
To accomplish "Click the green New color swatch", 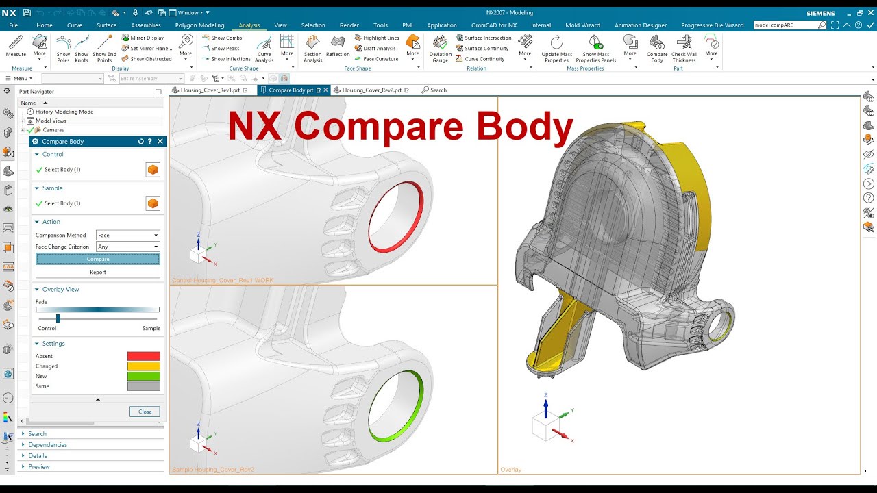I will pyautogui.click(x=144, y=377).
